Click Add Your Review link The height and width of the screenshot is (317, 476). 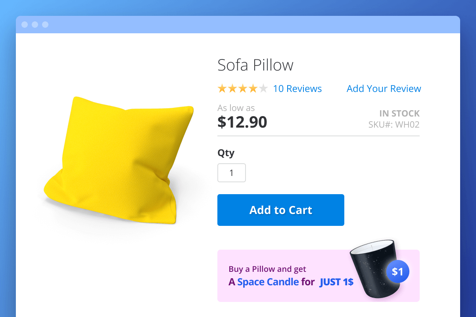(384, 89)
